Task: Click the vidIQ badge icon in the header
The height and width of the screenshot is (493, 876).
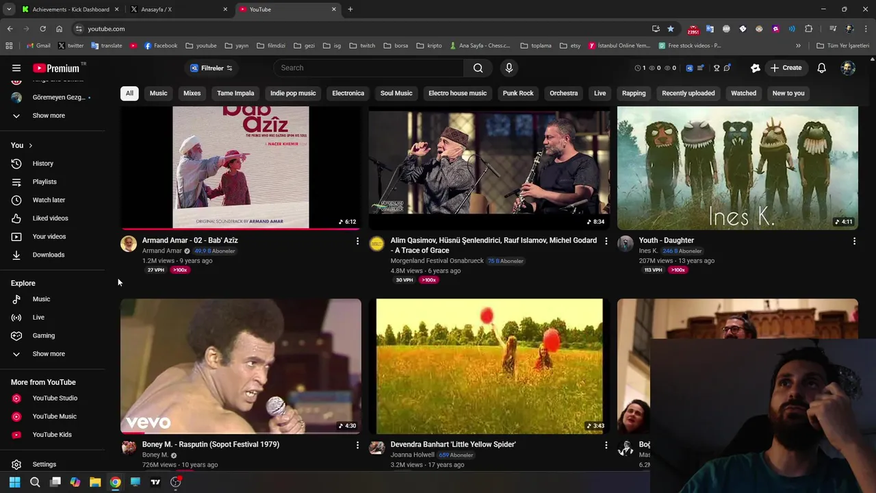Action: 689,68
